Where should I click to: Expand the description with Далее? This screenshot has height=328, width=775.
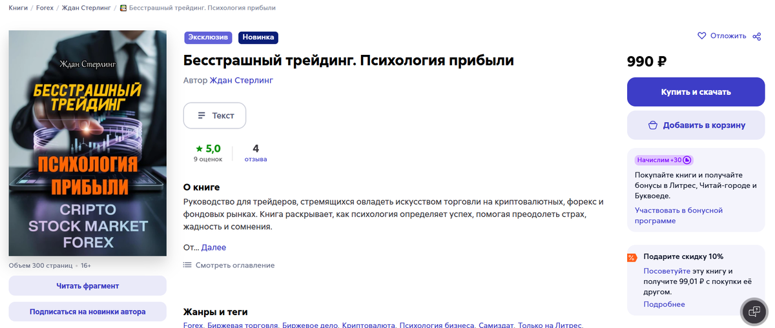coord(214,247)
